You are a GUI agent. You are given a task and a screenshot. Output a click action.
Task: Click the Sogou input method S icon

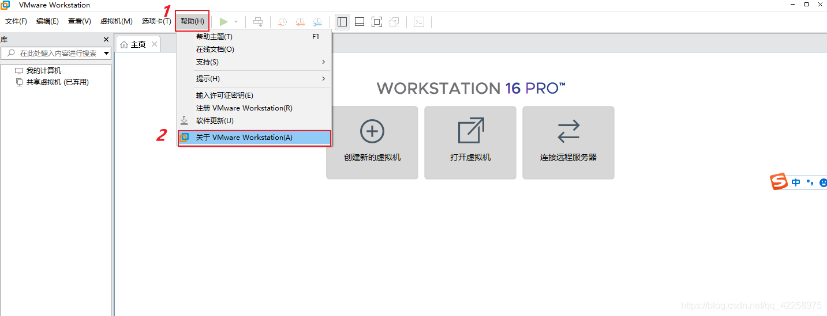click(779, 182)
